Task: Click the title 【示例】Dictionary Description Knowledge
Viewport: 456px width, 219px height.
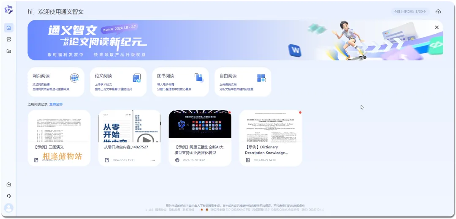Action: click(x=266, y=150)
